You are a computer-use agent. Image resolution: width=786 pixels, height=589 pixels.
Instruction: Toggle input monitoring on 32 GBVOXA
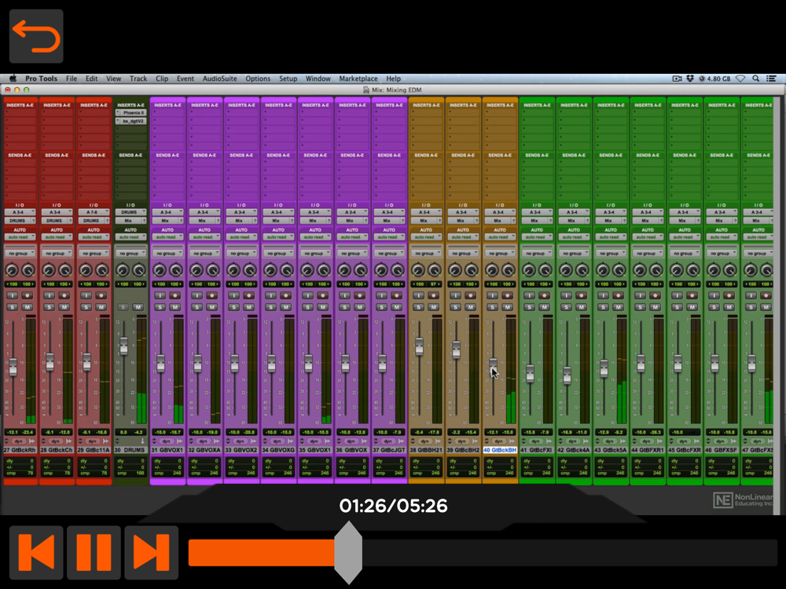pos(197,295)
